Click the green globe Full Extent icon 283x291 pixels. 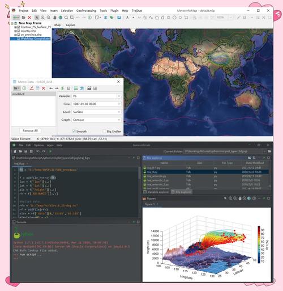(61, 18)
